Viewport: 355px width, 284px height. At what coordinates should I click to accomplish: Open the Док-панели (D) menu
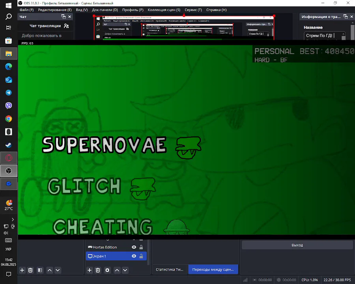[x=105, y=10]
